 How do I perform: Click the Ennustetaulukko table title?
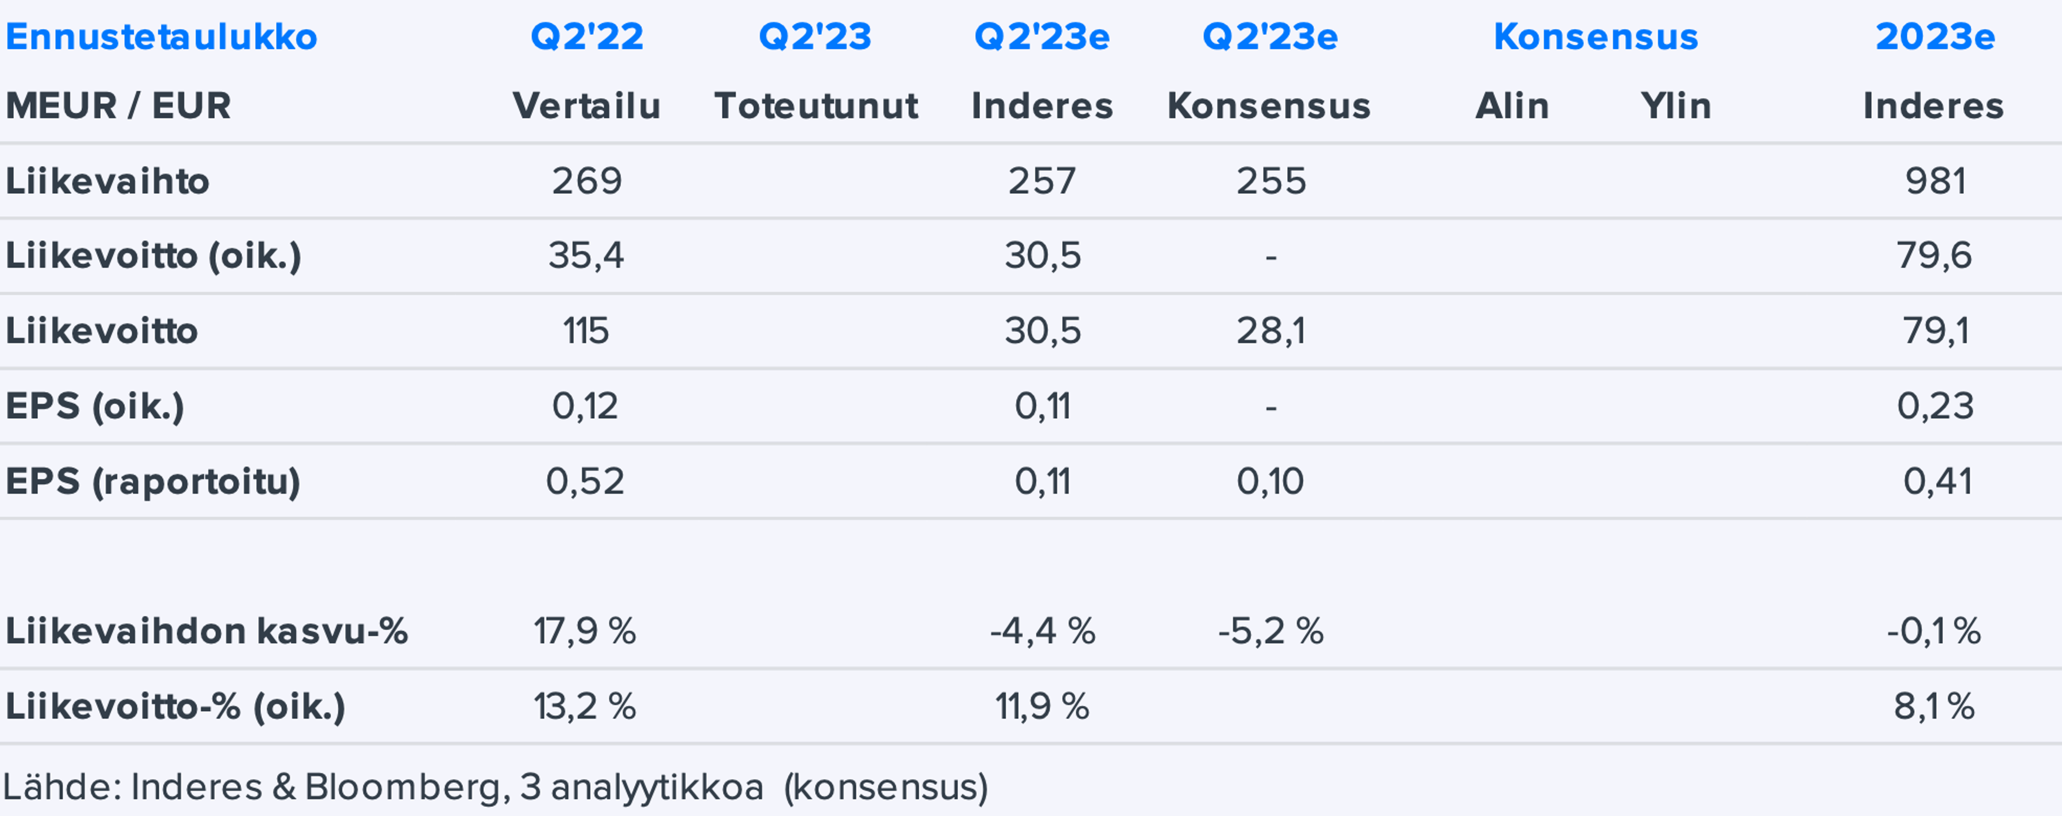[161, 37]
